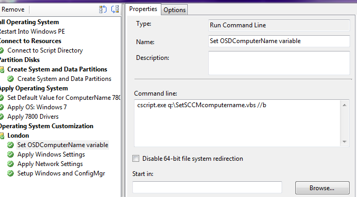The height and width of the screenshot is (197, 357).
Task: Select the Properties tab
Action: point(143,9)
